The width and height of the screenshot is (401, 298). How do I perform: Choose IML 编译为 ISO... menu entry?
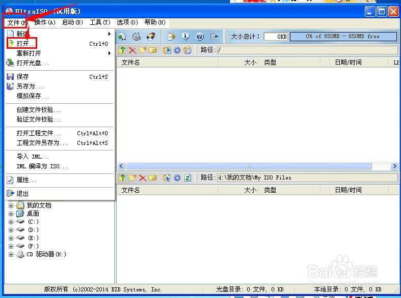point(60,166)
